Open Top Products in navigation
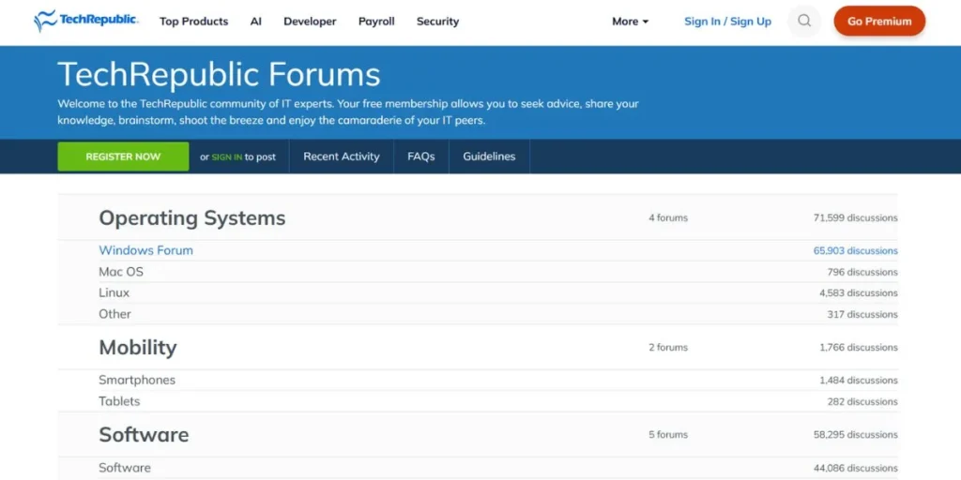The width and height of the screenshot is (961, 480). pos(193,22)
